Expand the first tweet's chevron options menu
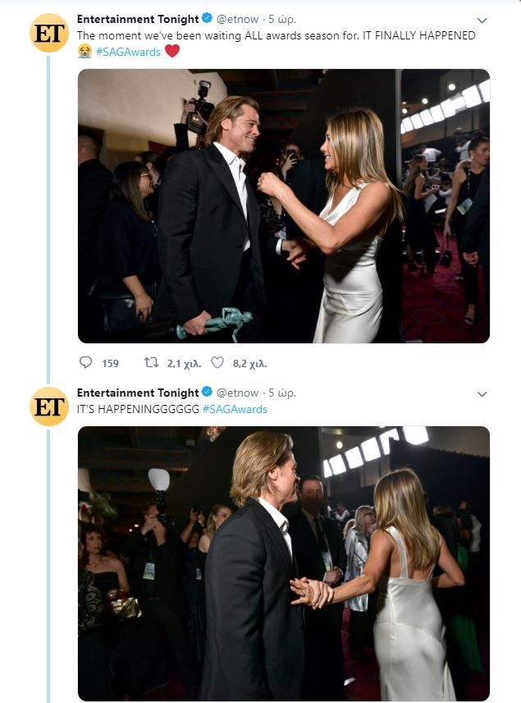This screenshot has height=703, width=521. [x=482, y=21]
